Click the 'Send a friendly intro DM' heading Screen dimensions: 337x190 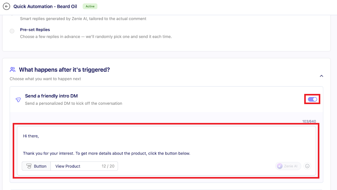51,96
